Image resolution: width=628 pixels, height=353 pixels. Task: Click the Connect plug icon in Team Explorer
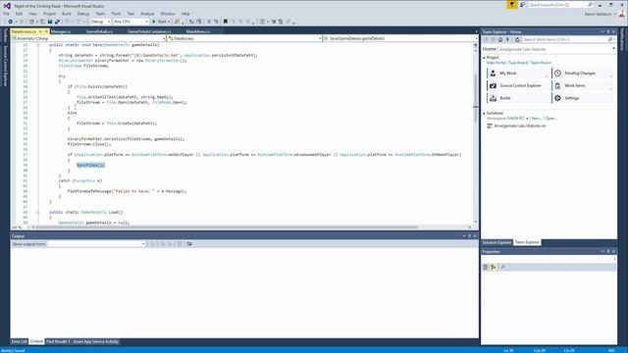(x=508, y=39)
